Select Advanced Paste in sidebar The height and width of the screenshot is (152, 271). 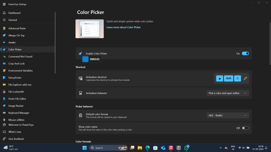[28, 28]
